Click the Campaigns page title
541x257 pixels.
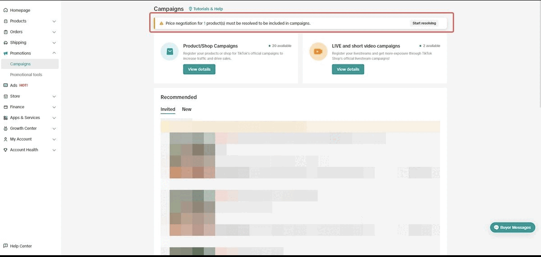click(169, 9)
